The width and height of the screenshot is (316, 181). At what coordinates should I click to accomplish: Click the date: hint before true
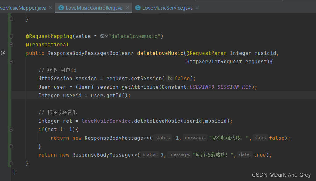pos(245,154)
